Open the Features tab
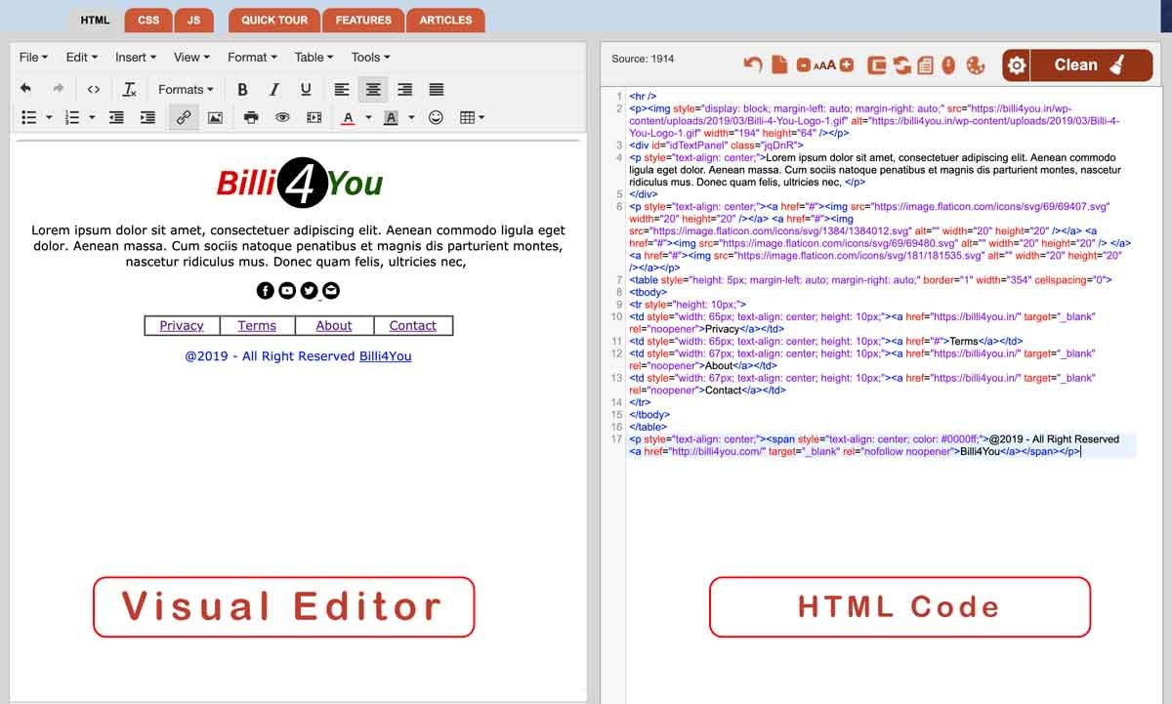Viewport: 1172px width, 704px height. click(364, 21)
